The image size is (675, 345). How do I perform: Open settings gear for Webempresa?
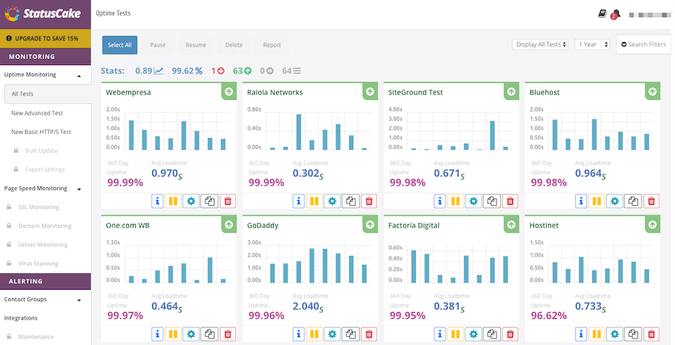[191, 201]
